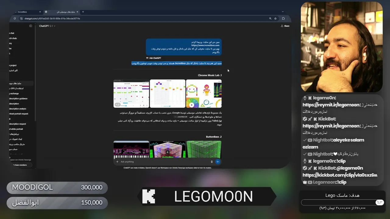
Task: Click the Chrome Music Lab source citation chip
Action: pos(181,117)
